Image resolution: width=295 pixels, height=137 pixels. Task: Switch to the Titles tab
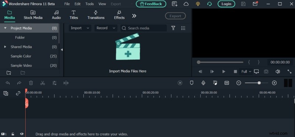[73, 15]
